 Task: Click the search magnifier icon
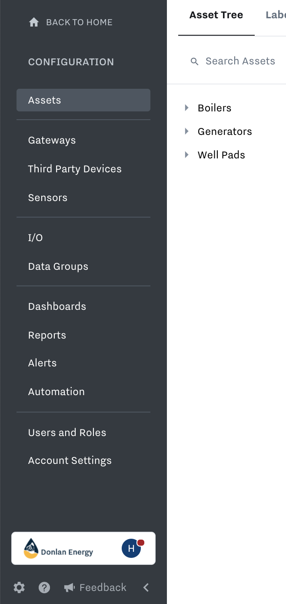click(195, 61)
